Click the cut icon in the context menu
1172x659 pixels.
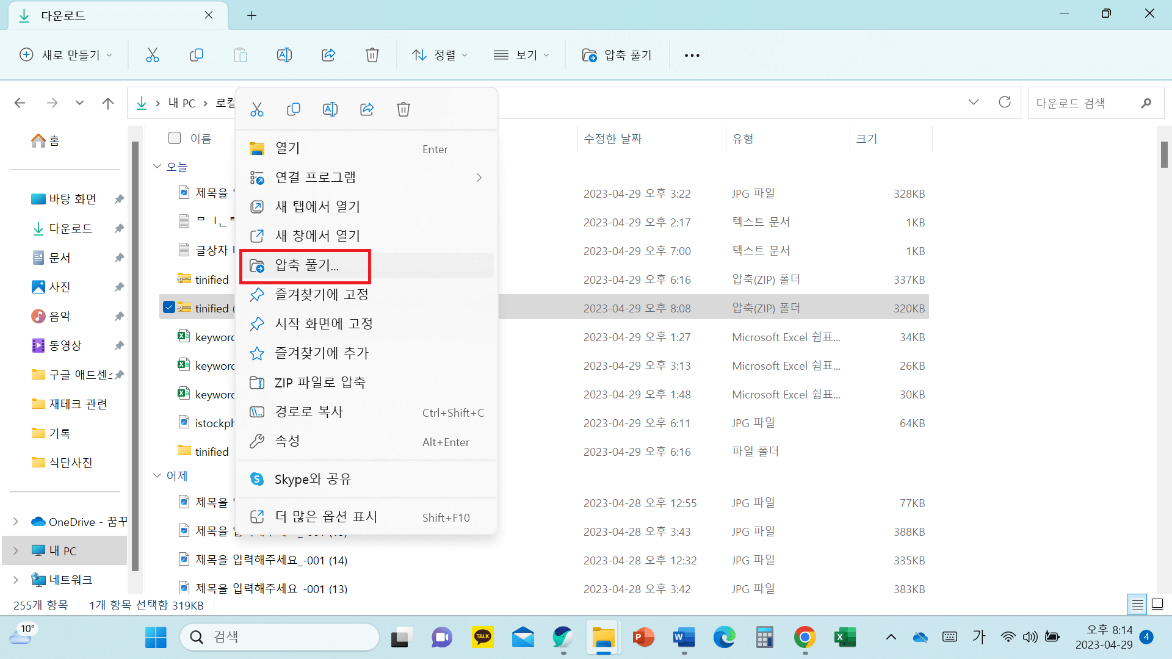pos(257,109)
